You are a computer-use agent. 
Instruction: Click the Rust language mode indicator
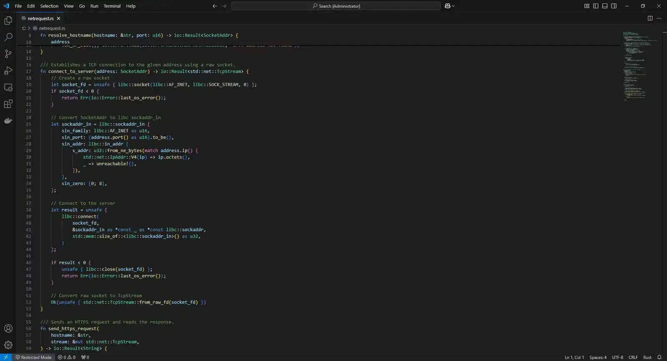click(x=647, y=357)
